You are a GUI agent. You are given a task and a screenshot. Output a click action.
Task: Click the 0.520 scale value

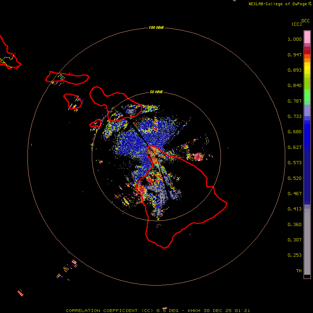295,178
